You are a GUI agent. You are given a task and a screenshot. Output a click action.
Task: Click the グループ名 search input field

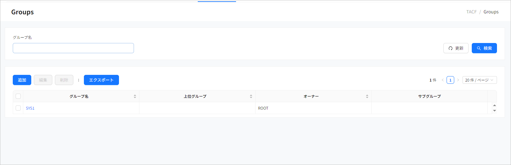73,48
